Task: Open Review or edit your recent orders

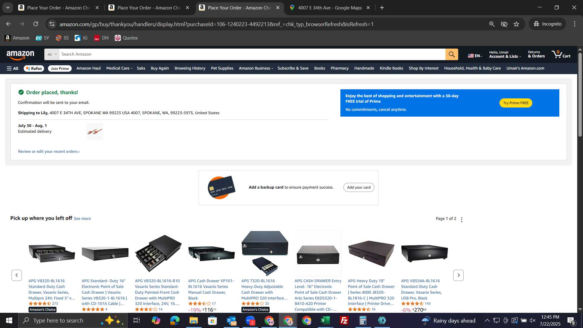Action: [x=49, y=152]
